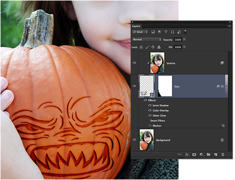Viewport: 235px width, 180px height.
Task: Hide the Color Overlay effect
Action: (150, 110)
